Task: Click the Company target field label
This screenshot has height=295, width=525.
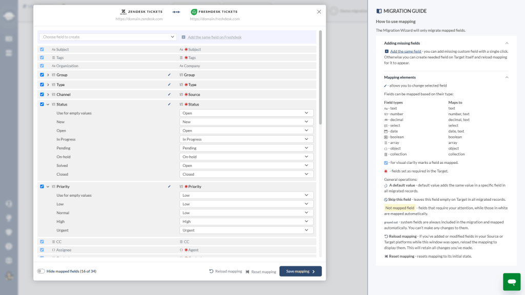Action: pyautogui.click(x=192, y=66)
